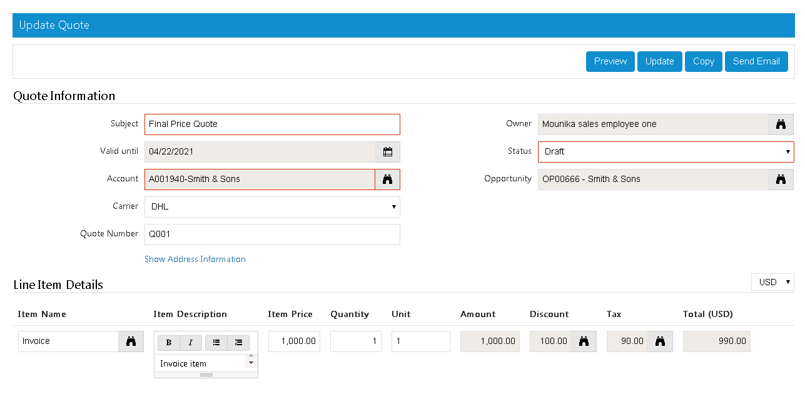Open the calendar picker for Valid until
Viewport: 805px width, 394px height.
click(x=387, y=152)
